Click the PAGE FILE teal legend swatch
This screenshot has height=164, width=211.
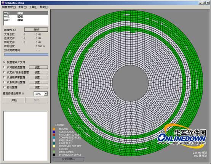tap(54, 143)
